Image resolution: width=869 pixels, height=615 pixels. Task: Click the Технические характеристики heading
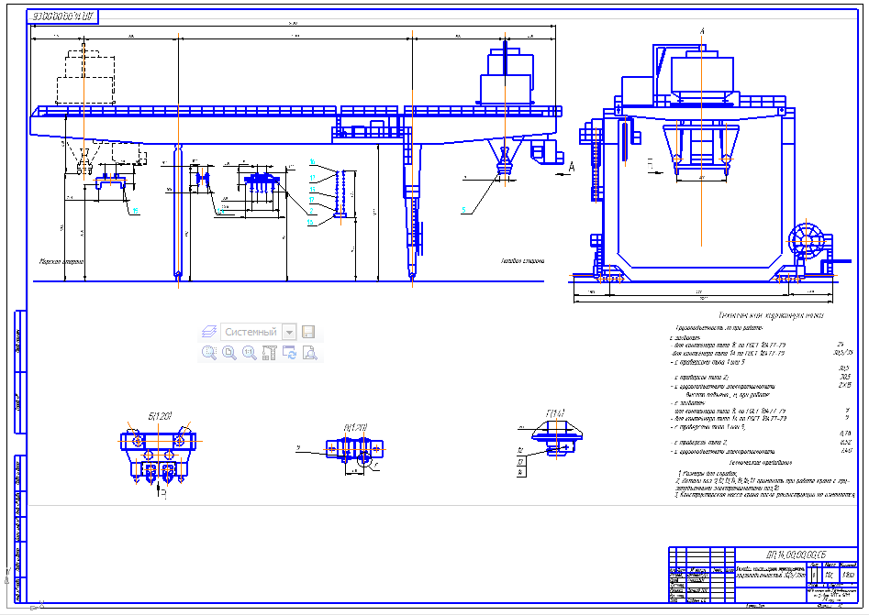pos(771,315)
